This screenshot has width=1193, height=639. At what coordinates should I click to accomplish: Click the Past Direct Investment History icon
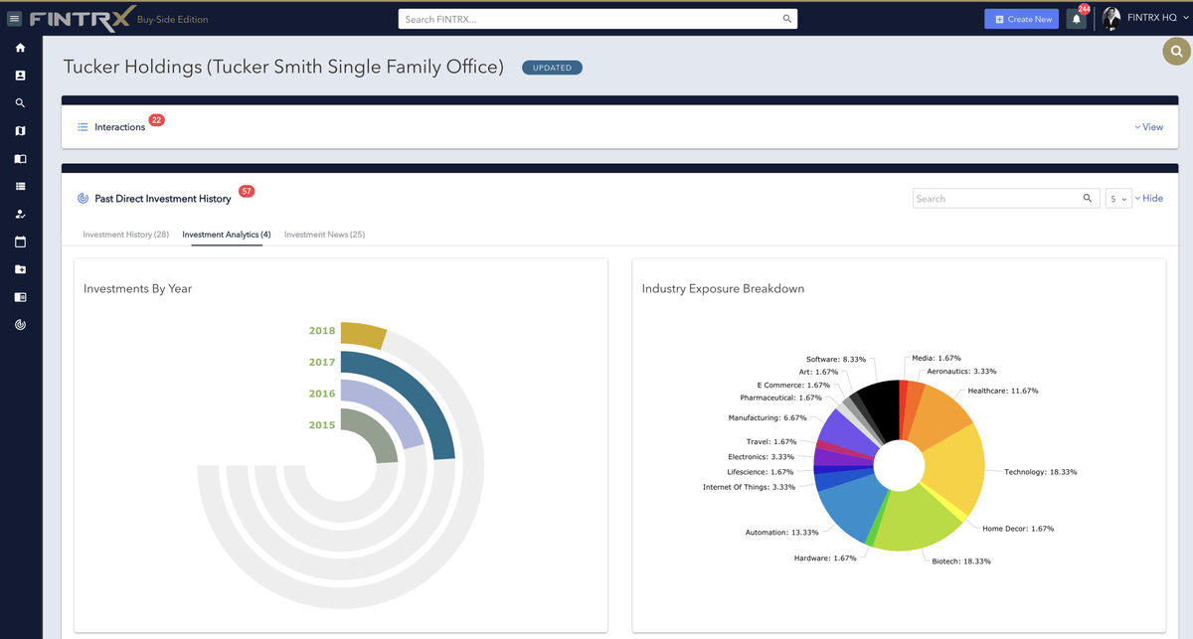pos(83,199)
